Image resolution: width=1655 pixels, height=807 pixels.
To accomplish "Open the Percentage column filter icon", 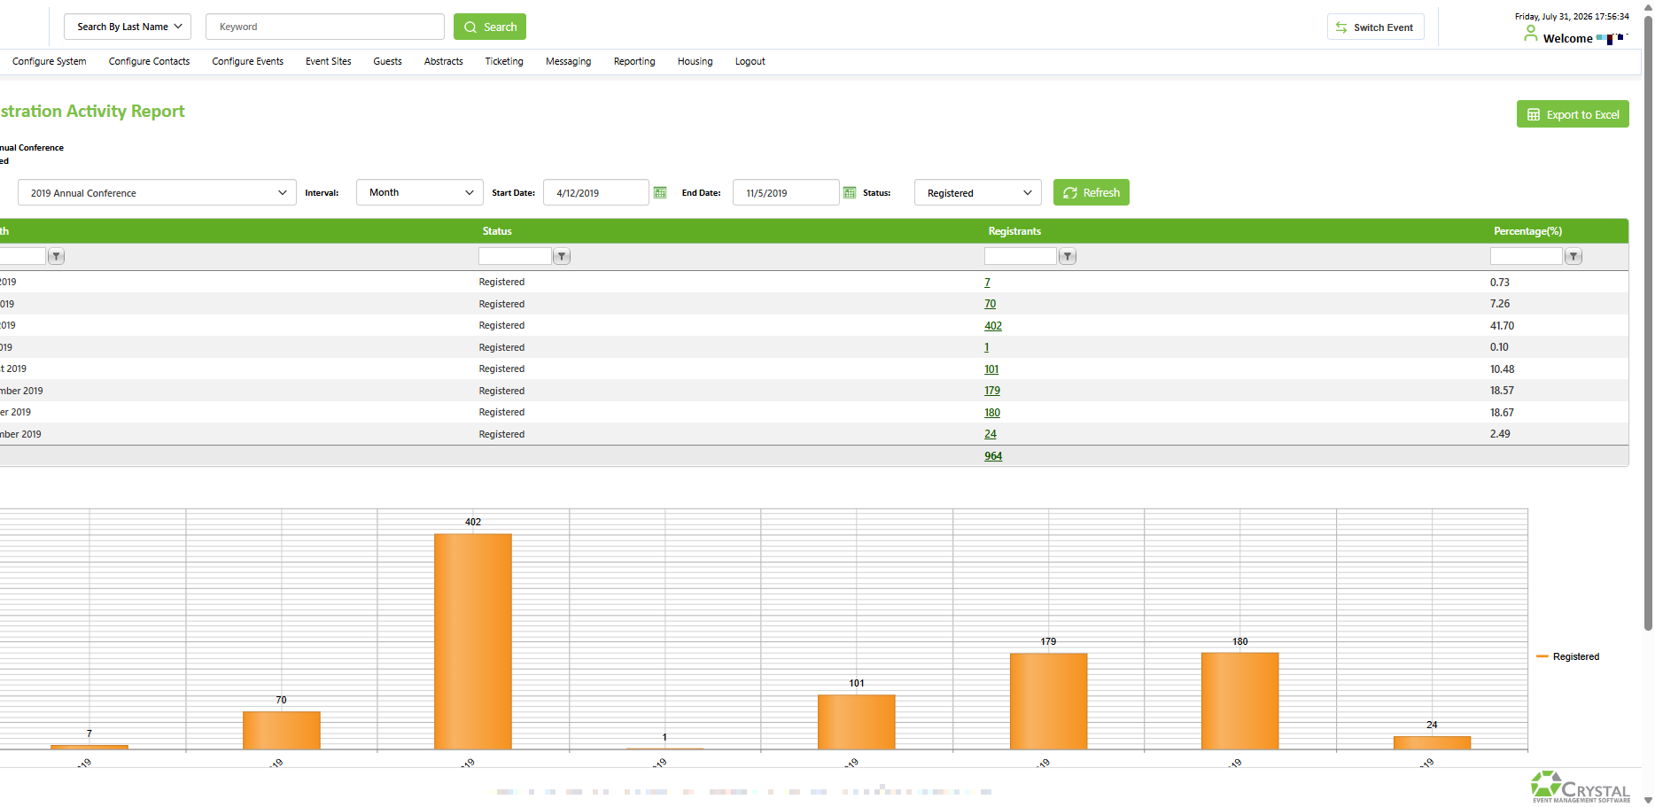I will (1573, 257).
